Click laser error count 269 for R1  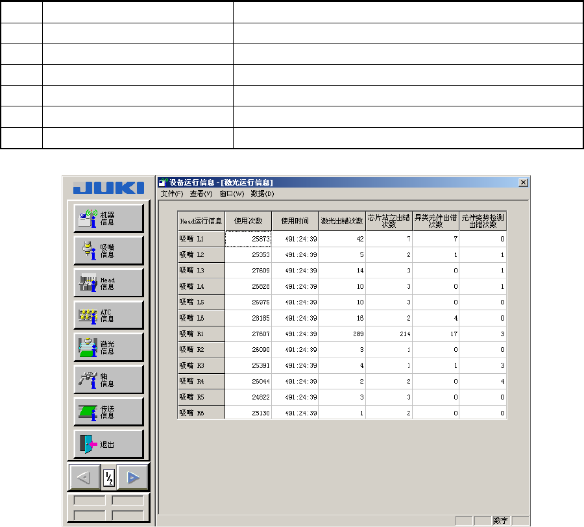[342, 334]
